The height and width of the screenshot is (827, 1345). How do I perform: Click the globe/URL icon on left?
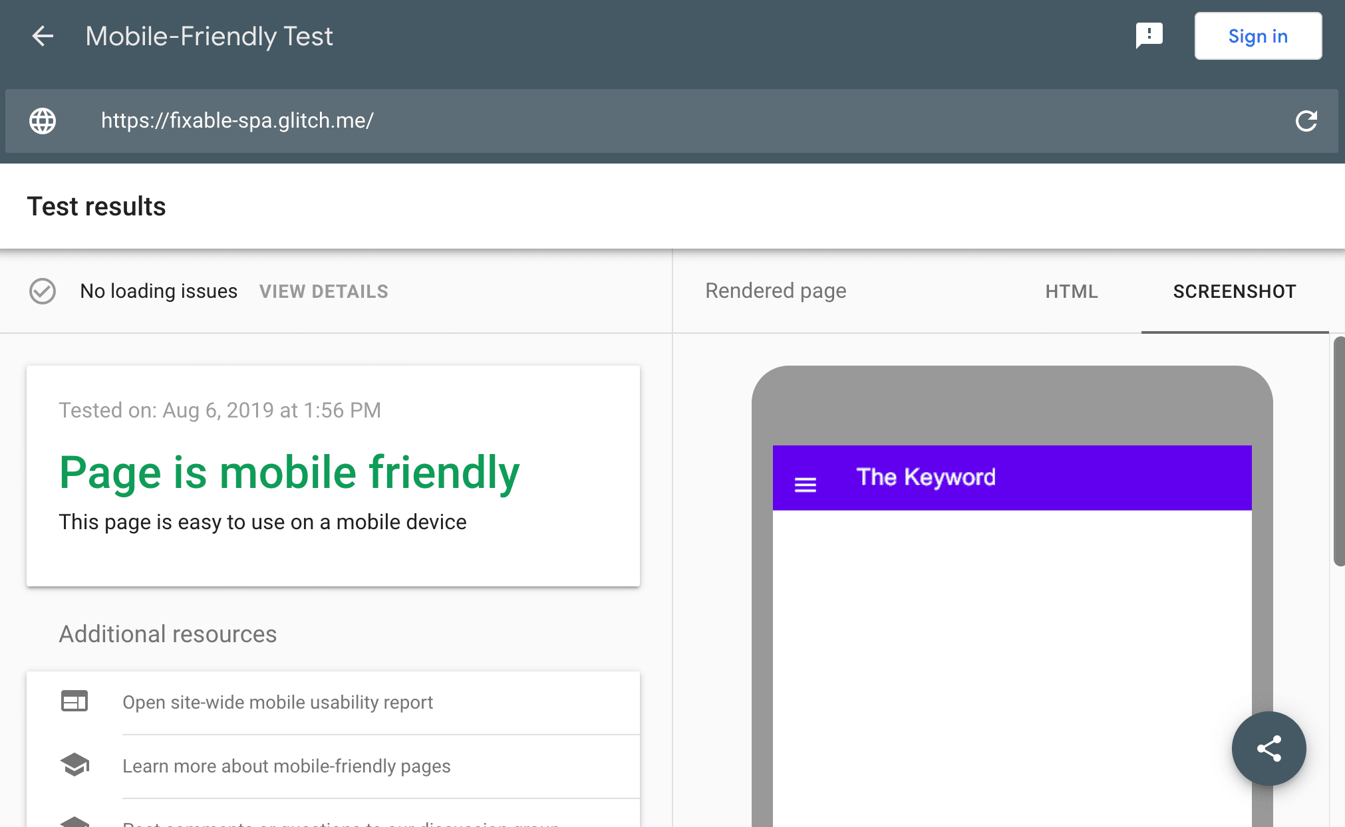(x=43, y=121)
